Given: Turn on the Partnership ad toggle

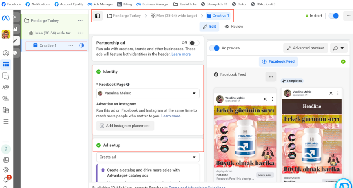Looking at the screenshot, I should pyautogui.click(x=194, y=43).
